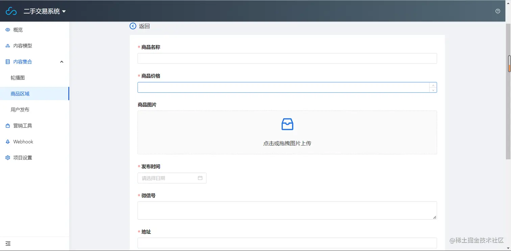Open the calendar icon in 发布时间
The width and height of the screenshot is (511, 251).
(200, 178)
